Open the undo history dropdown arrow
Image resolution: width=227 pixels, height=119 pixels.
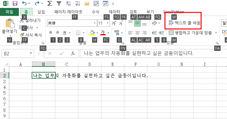coord(29,3)
